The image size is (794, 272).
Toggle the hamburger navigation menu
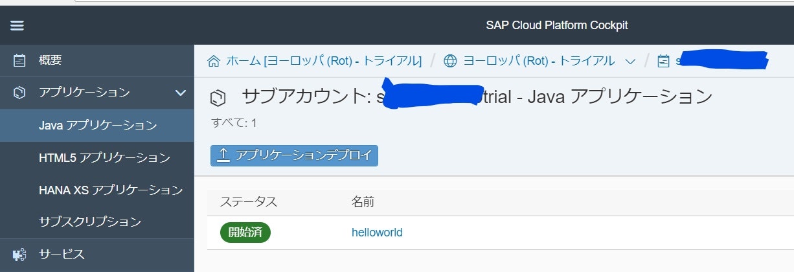[x=17, y=26]
